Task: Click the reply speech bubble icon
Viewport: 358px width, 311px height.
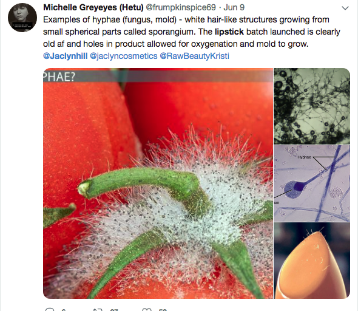Action: [50, 309]
